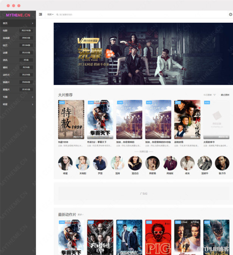This screenshot has height=255, width=233.
Task: Toggle the sidebar with the hamburger menu icon
Action: [x=40, y=14]
